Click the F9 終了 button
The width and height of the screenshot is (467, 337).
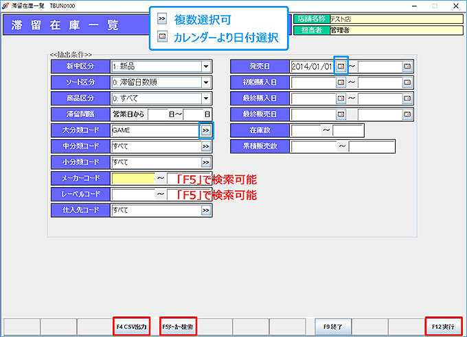coord(333,327)
